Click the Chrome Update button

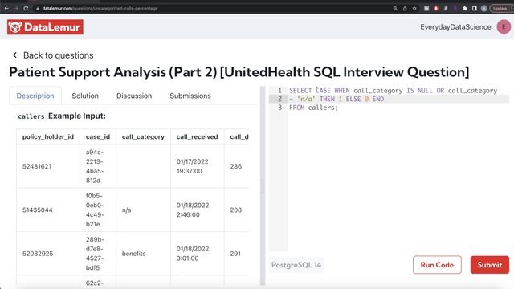point(501,9)
